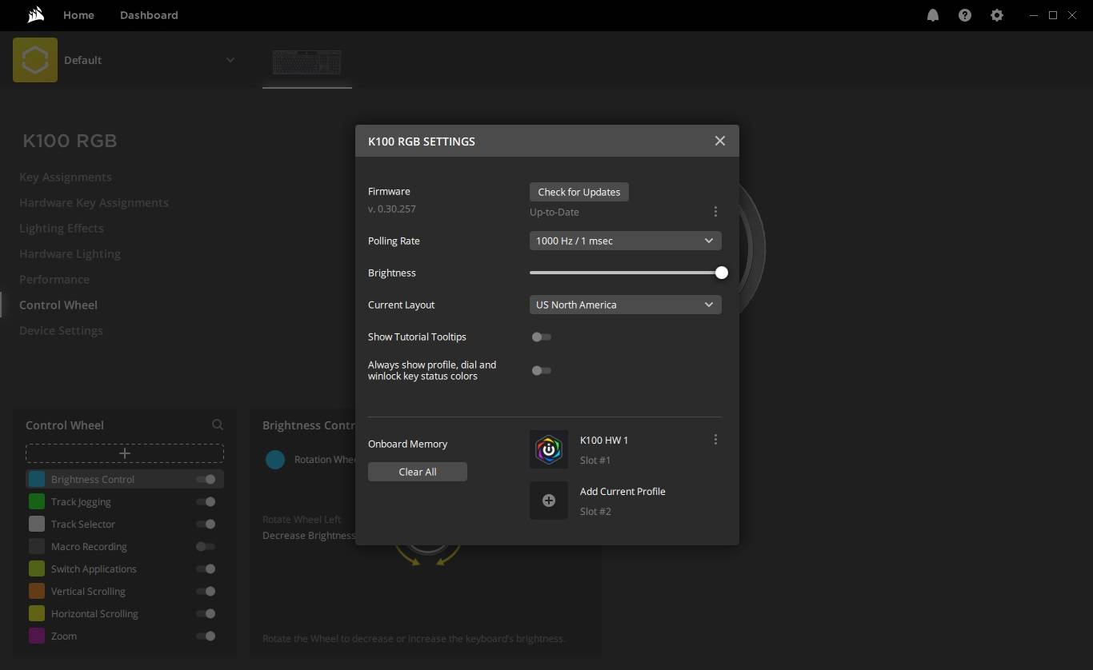The width and height of the screenshot is (1093, 670).
Task: Select Brightness Control list item
Action: pos(125,480)
